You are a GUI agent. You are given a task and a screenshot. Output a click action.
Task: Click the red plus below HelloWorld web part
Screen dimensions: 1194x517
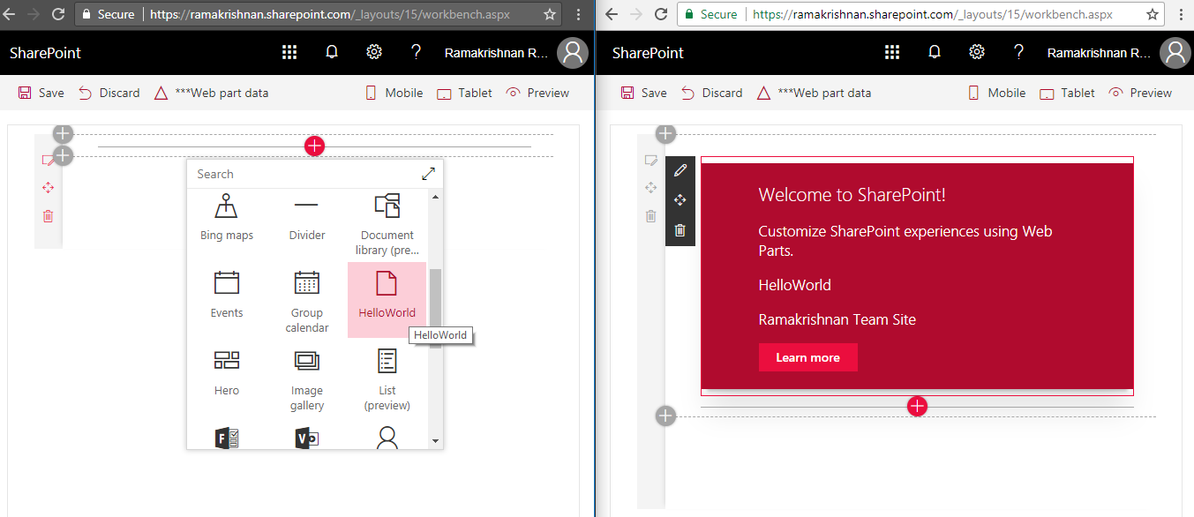point(917,406)
